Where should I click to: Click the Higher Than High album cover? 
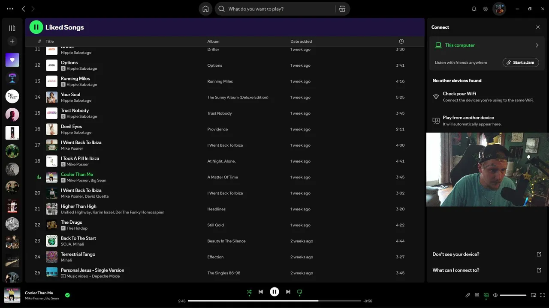tap(51, 209)
